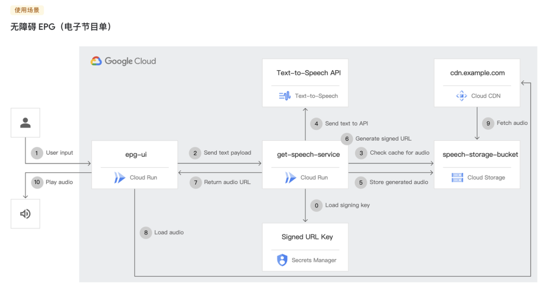Click the Fetch audio label
Viewport: 542px width, 287px height.
512,123
